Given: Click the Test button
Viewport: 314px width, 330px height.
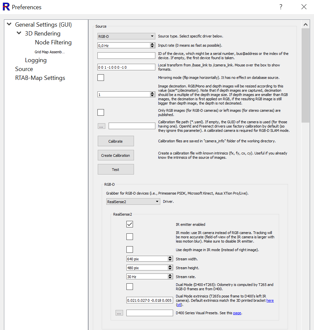Looking at the screenshot, I should [x=116, y=169].
